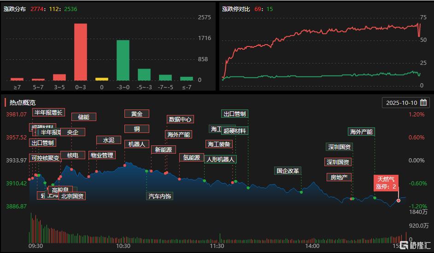Click the tall red 0~3 distribution bar
Screen dimensions: 434x253
[81, 52]
